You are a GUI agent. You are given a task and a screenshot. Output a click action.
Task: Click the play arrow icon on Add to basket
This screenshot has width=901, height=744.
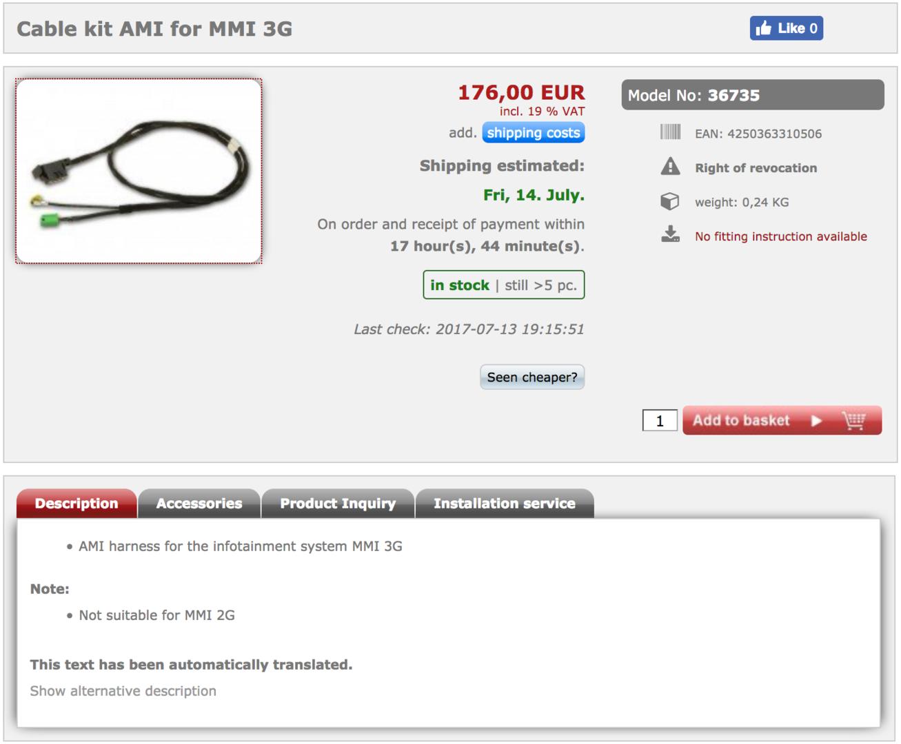click(x=816, y=421)
